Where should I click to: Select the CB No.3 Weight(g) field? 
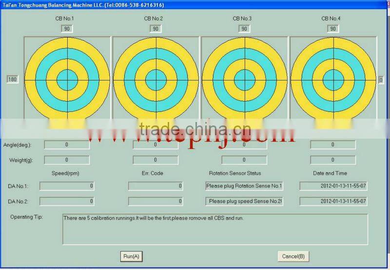point(244,160)
